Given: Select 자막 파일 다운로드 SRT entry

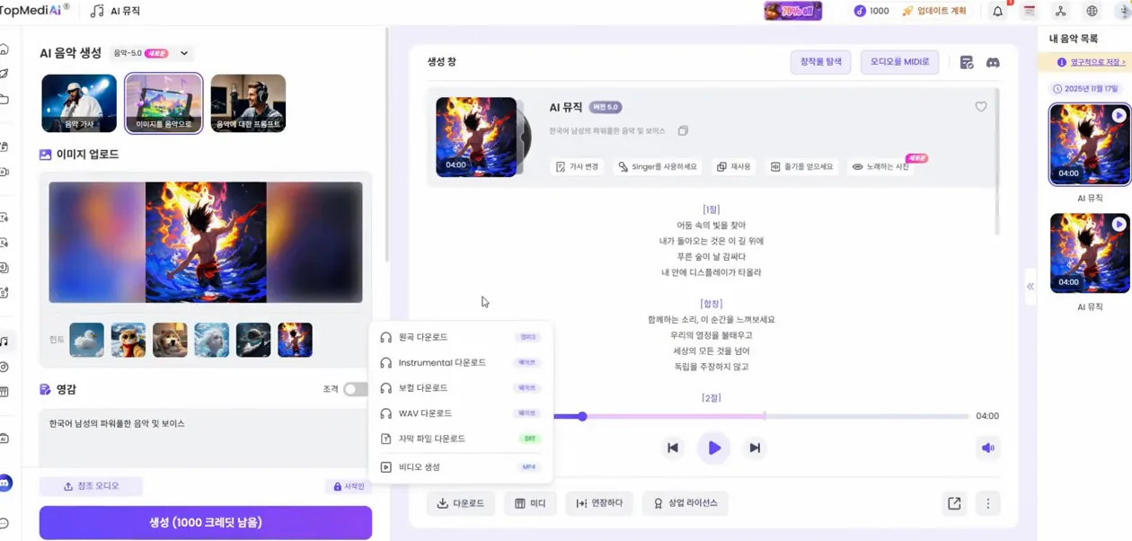Looking at the screenshot, I should point(460,439).
